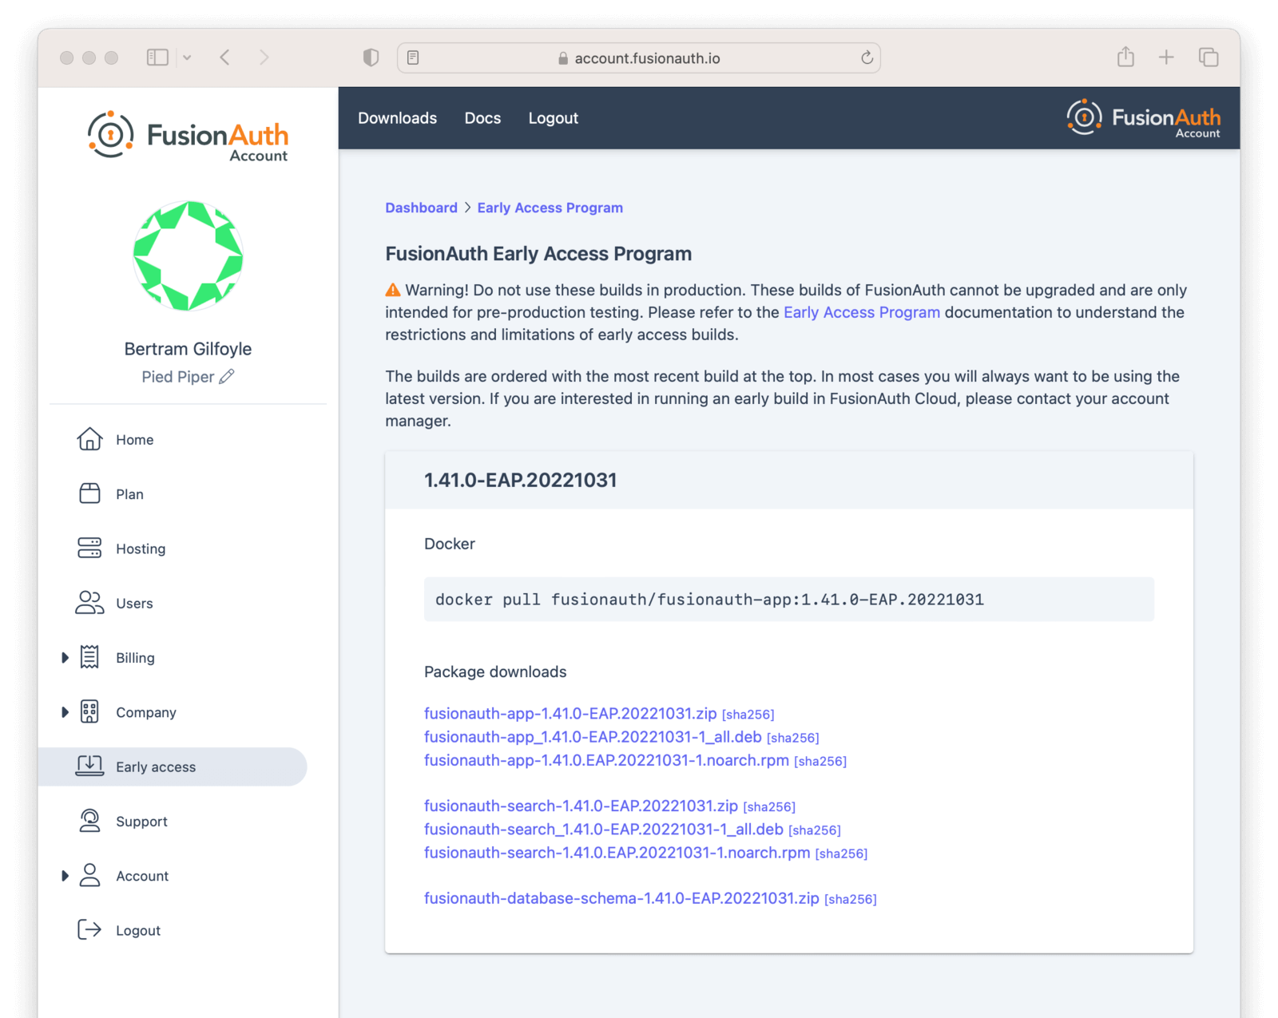Click the Support headset icon
The height and width of the screenshot is (1018, 1278).
89,821
